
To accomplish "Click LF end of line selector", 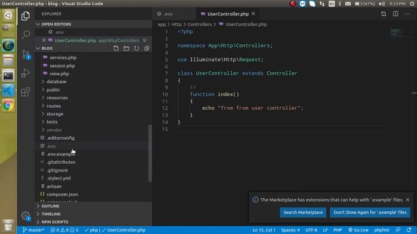I will [x=325, y=230].
